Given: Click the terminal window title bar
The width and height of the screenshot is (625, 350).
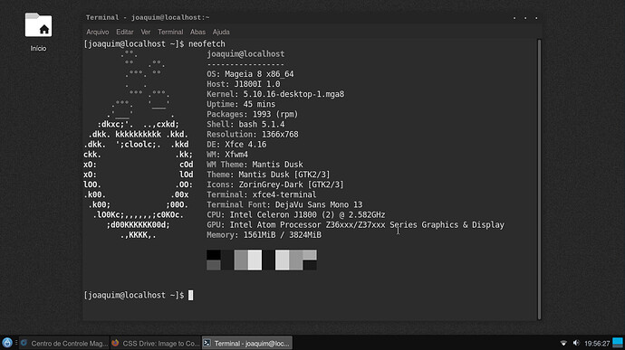Looking at the screenshot, I should [x=312, y=17].
